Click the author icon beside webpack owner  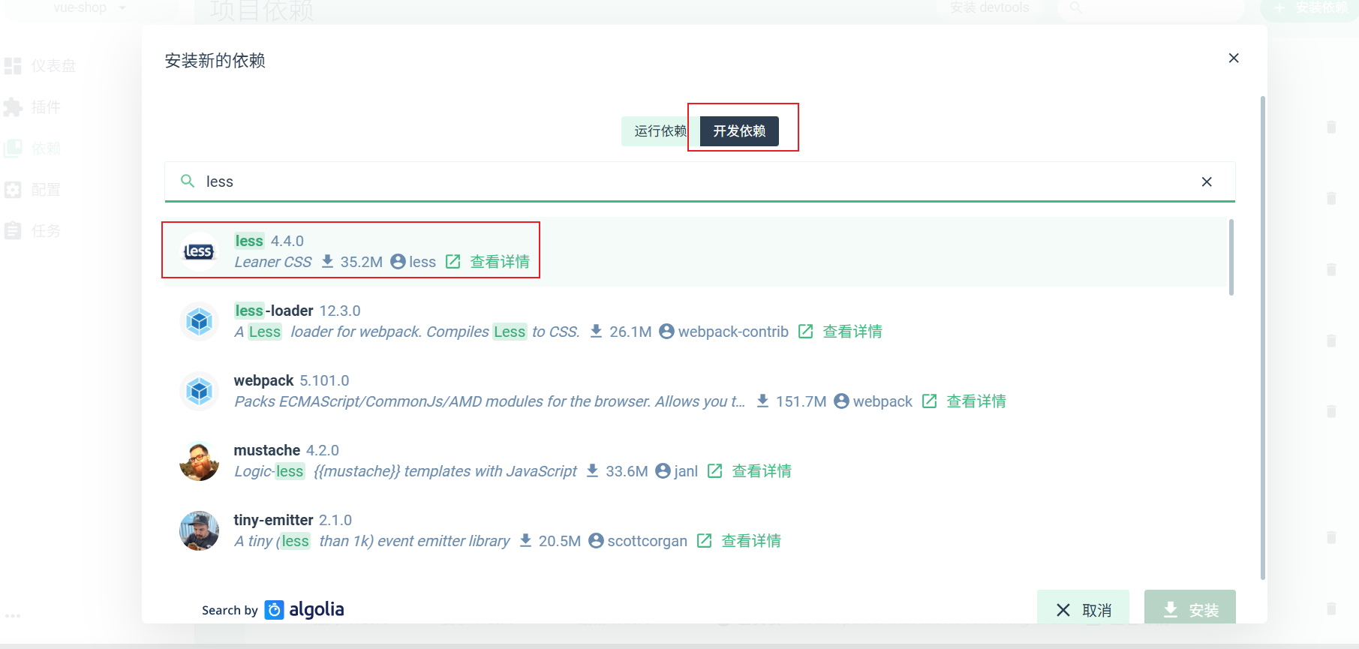(841, 401)
